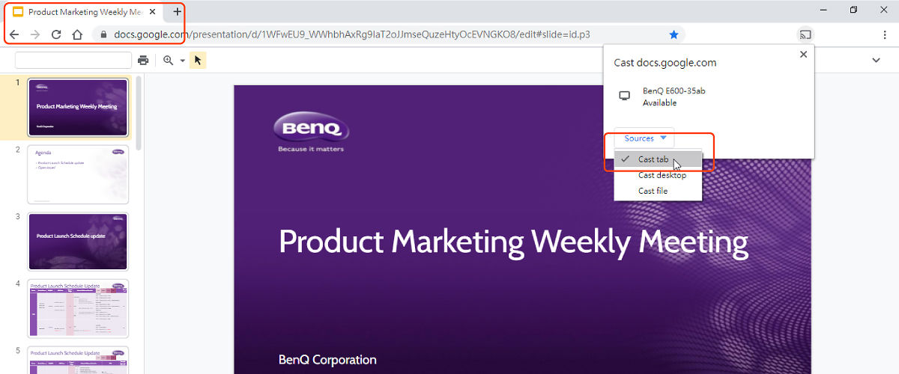Screen dimensions: 899x374
Task: Open the zoom level dropdown arrow
Action: [x=182, y=61]
